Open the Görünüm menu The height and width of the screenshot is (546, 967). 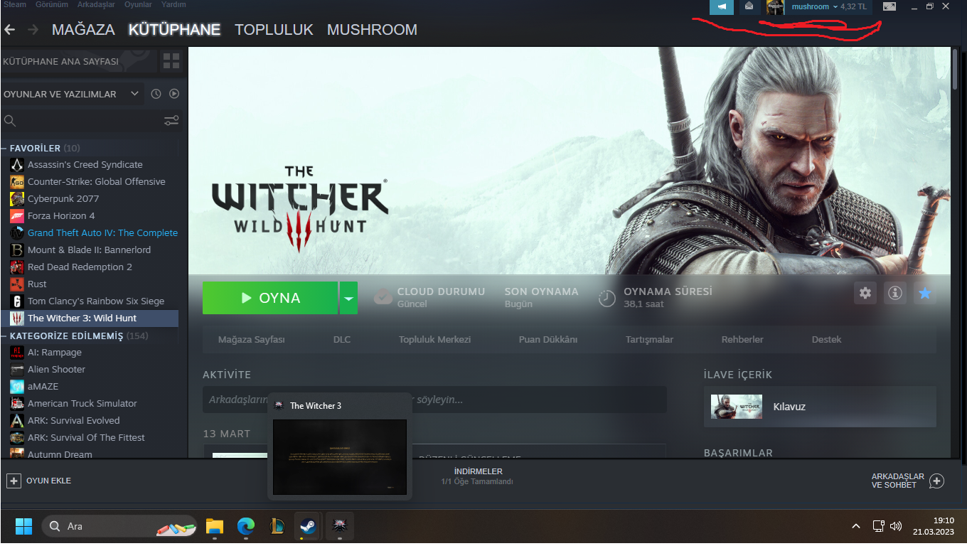coord(52,4)
